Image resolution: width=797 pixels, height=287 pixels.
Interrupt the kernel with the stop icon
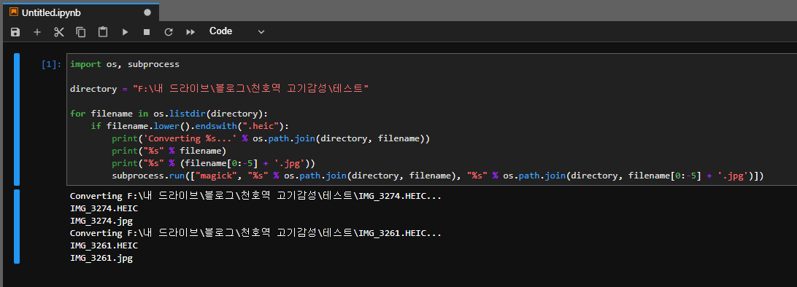click(x=147, y=32)
